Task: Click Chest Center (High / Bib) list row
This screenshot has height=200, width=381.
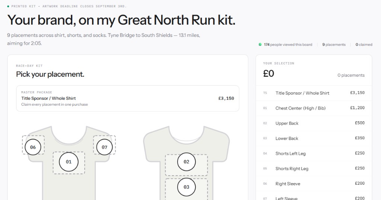Action: [x=314, y=108]
